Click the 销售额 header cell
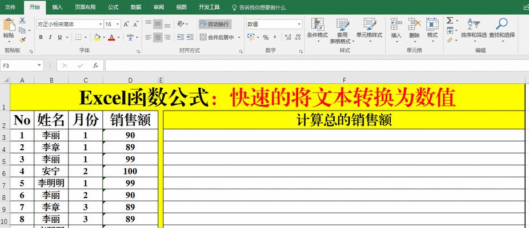The height and width of the screenshot is (228, 529). click(130, 120)
